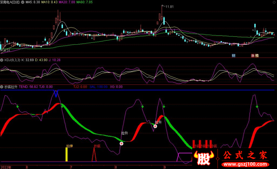Click month 8 on the time axis
This screenshot has width=277, height=169.
coord(116,167)
